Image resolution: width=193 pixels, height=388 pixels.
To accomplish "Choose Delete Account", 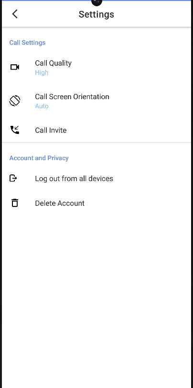I will pos(96,203).
